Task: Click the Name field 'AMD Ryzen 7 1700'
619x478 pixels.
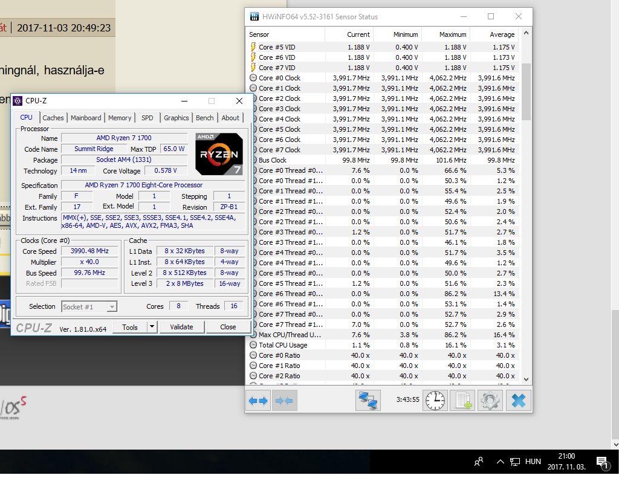Action: click(124, 138)
